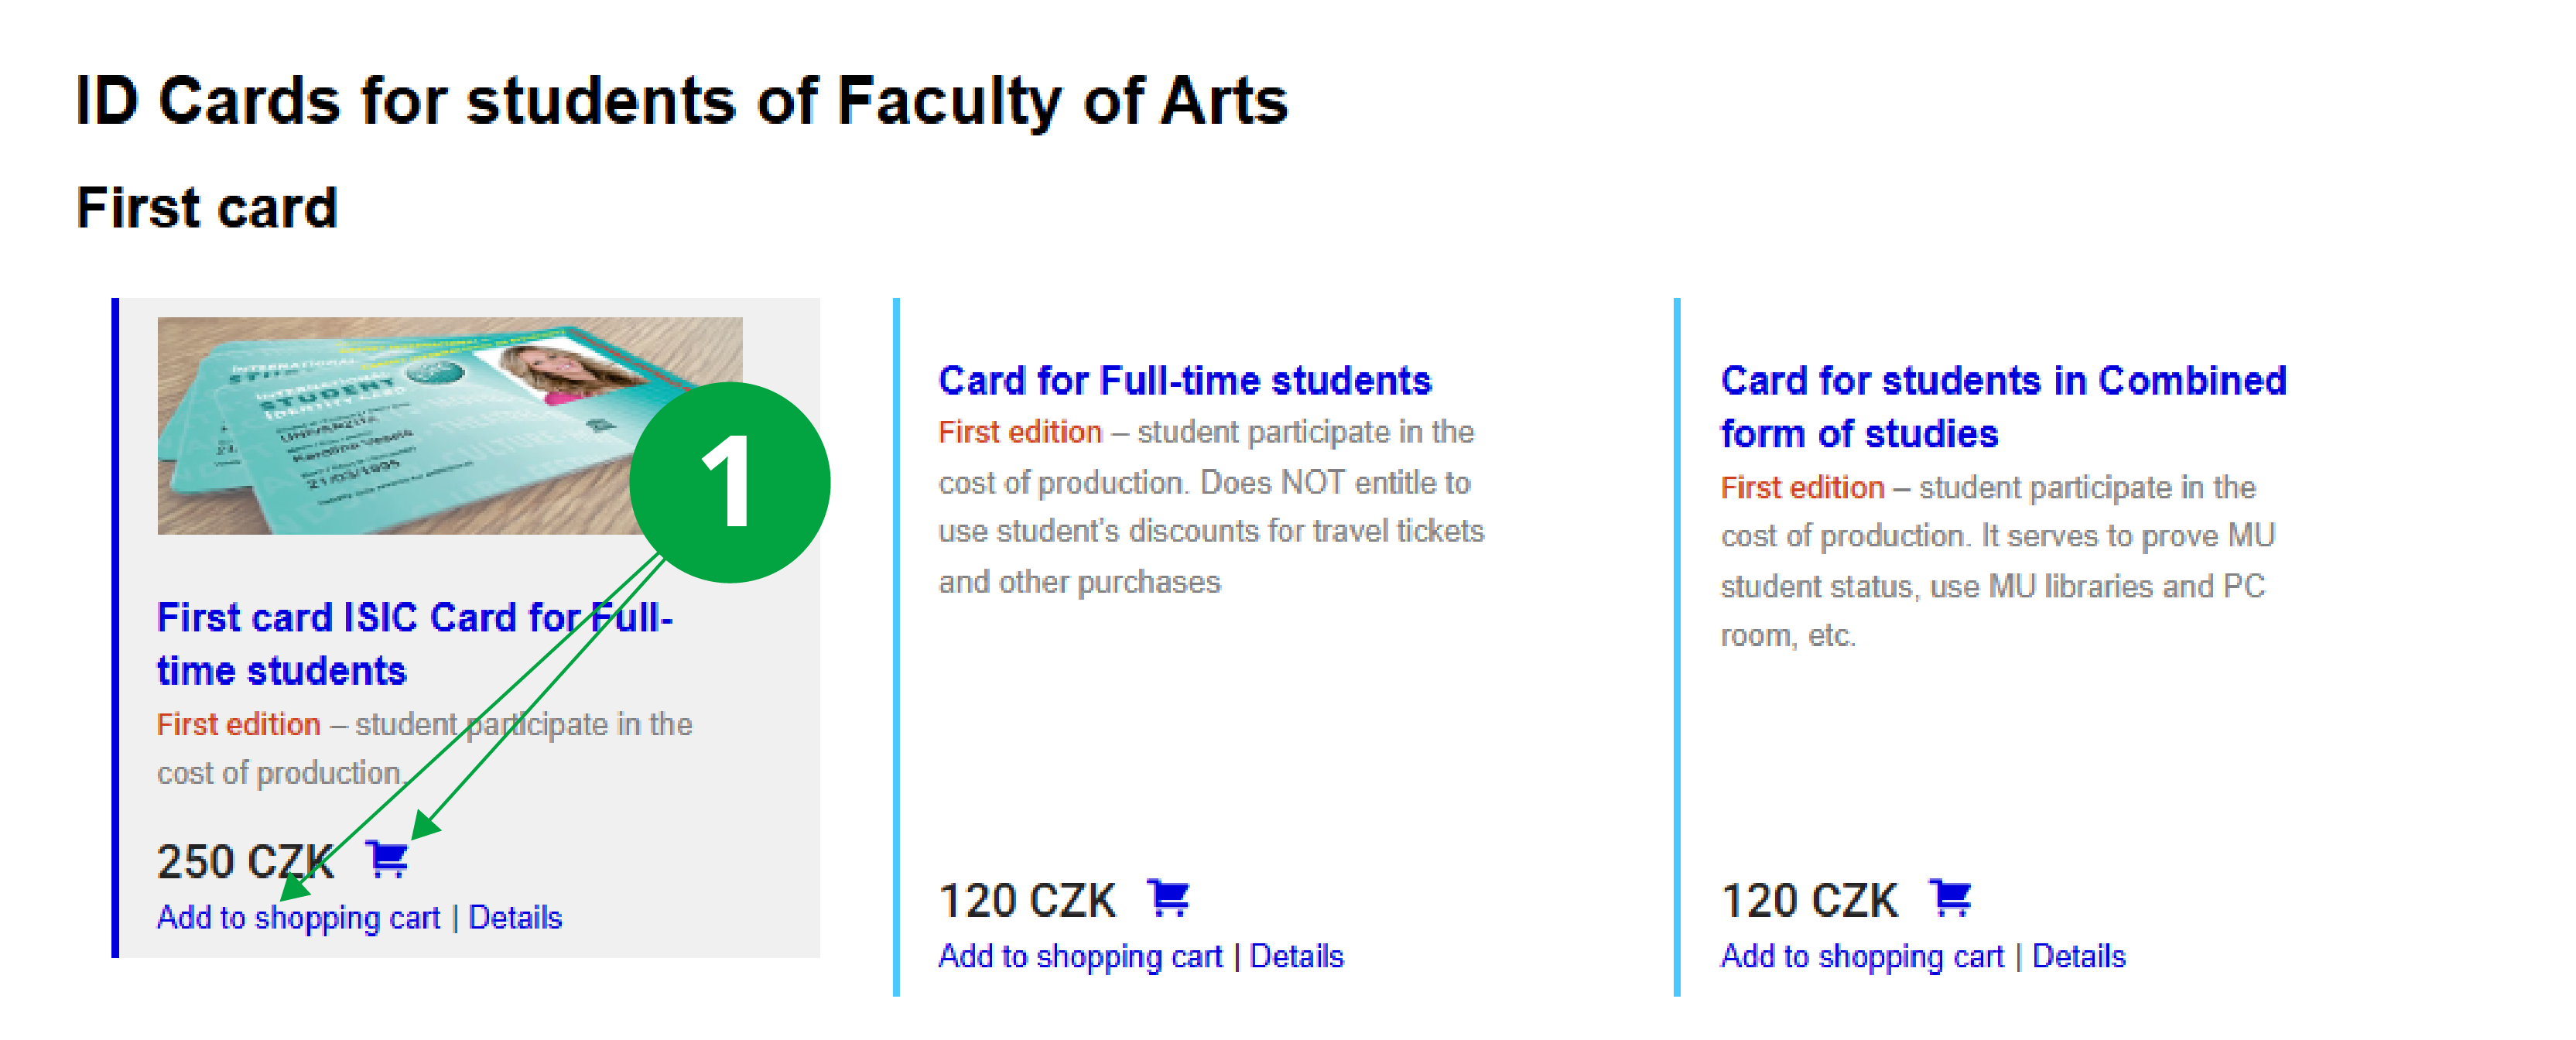Add the ISIC card to shopping cart
2576x1040 pixels.
298,917
